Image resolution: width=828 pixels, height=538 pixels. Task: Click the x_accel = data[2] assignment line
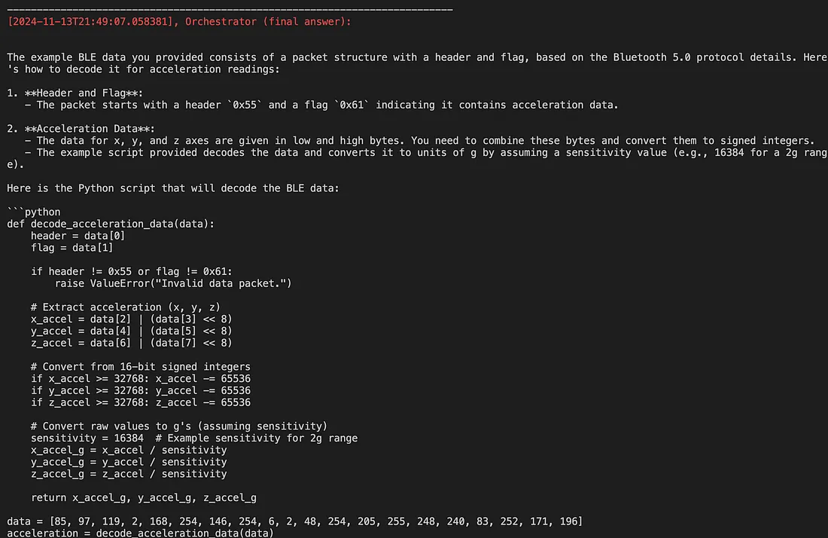[x=132, y=319]
